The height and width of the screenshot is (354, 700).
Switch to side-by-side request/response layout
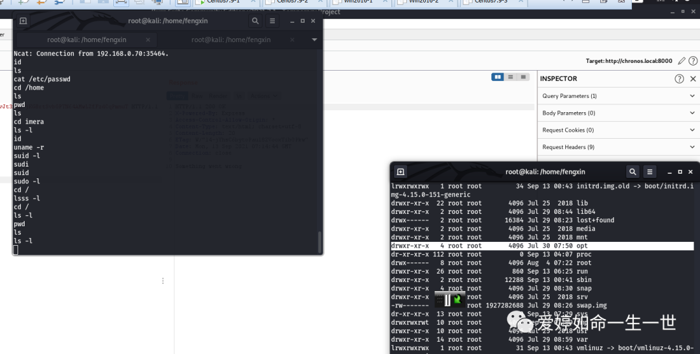[497, 77]
